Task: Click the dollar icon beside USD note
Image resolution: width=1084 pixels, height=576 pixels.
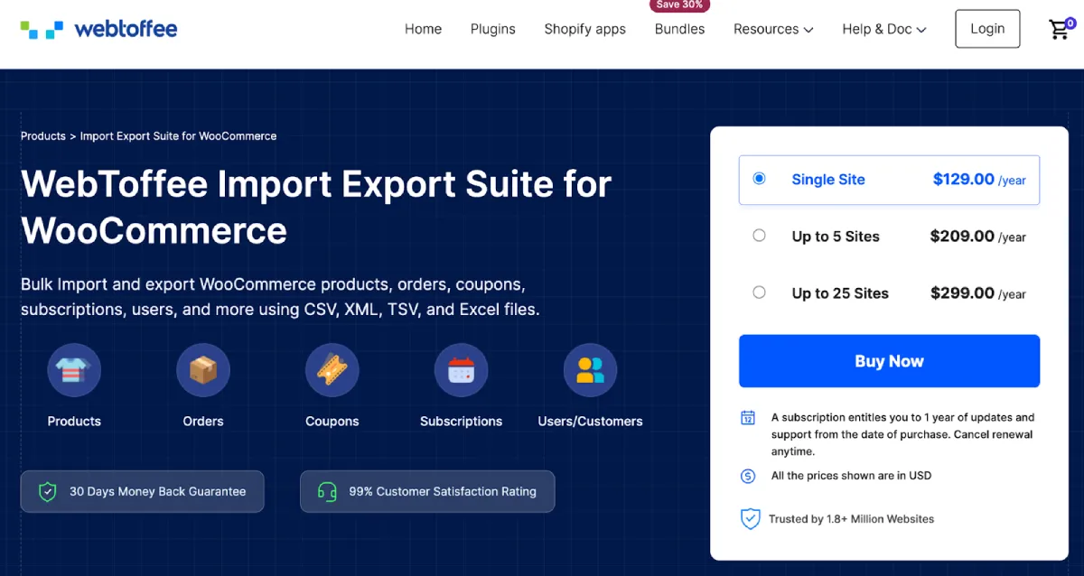Action: point(748,476)
